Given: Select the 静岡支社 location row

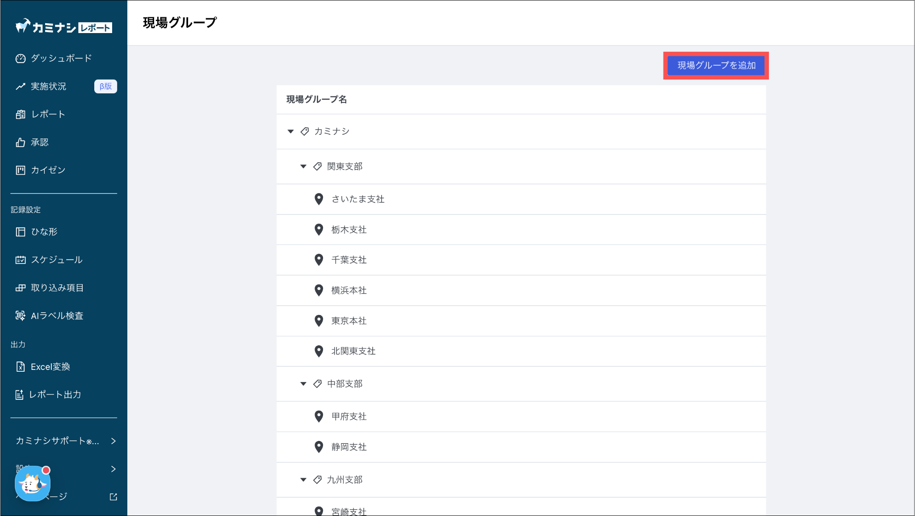Looking at the screenshot, I should pyautogui.click(x=349, y=447).
